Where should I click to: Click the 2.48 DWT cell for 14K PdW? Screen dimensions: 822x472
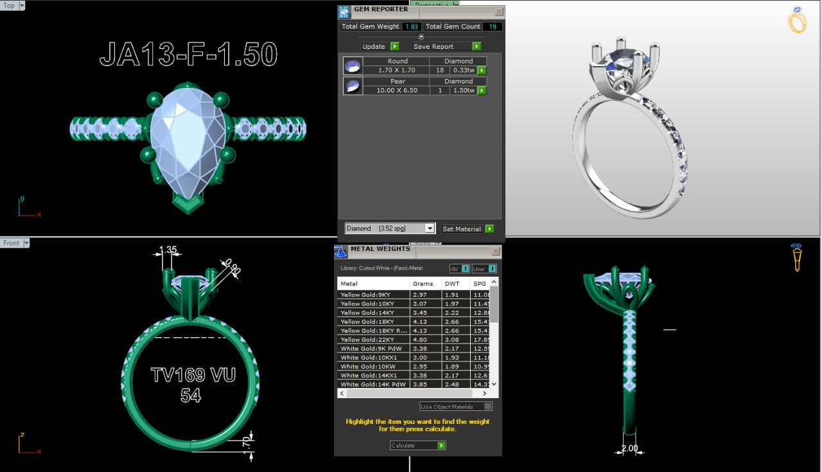(455, 384)
